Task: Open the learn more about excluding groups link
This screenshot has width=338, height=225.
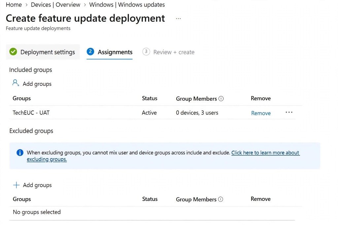Action: click(x=163, y=156)
